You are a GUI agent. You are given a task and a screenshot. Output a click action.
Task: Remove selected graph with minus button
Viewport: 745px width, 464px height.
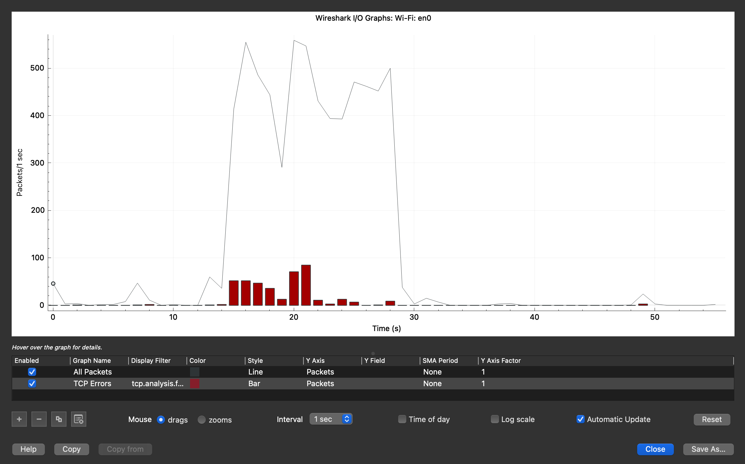pos(39,419)
